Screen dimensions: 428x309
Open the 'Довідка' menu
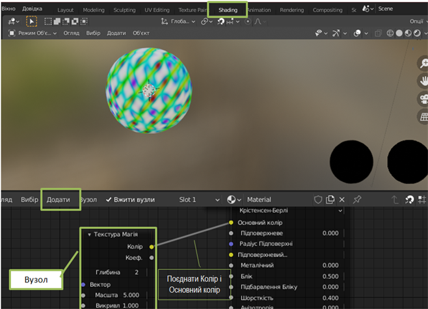pyautogui.click(x=32, y=8)
